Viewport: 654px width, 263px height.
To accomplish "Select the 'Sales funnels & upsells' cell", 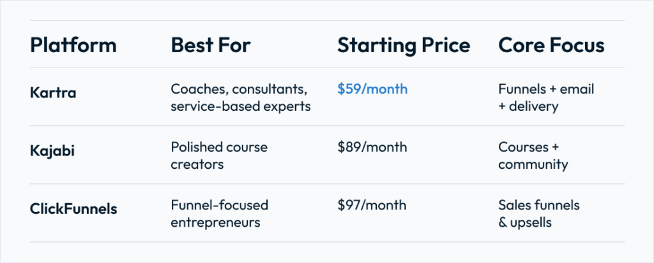I will click(539, 214).
